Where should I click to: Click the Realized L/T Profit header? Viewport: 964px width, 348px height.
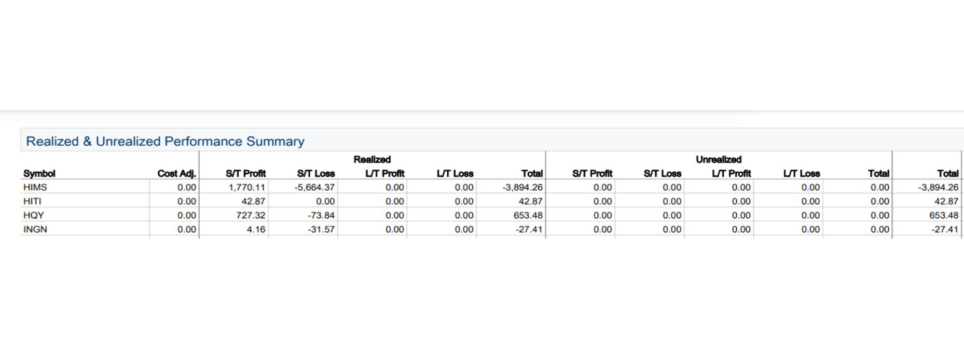coord(384,173)
